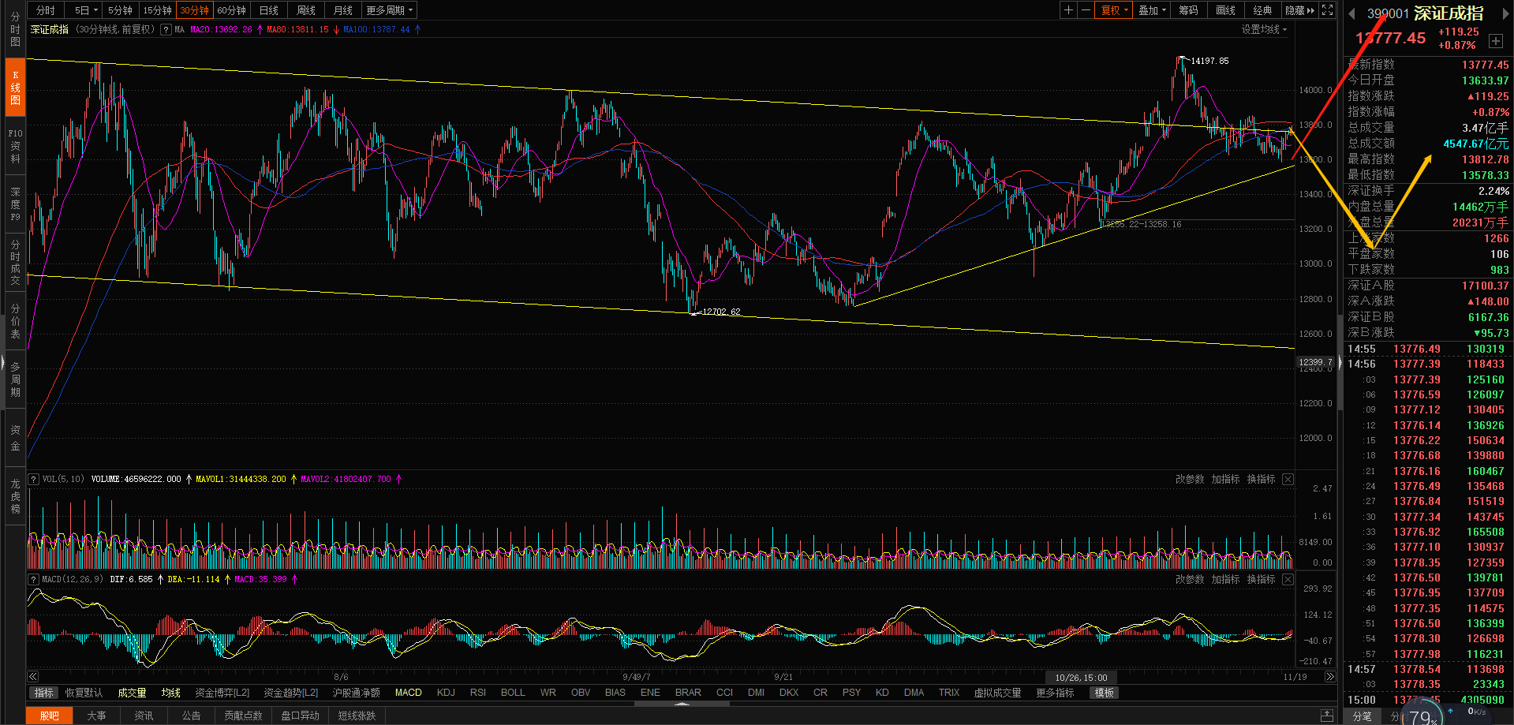
Task: Click 改参数 in the volume panel
Action: pyautogui.click(x=1189, y=480)
